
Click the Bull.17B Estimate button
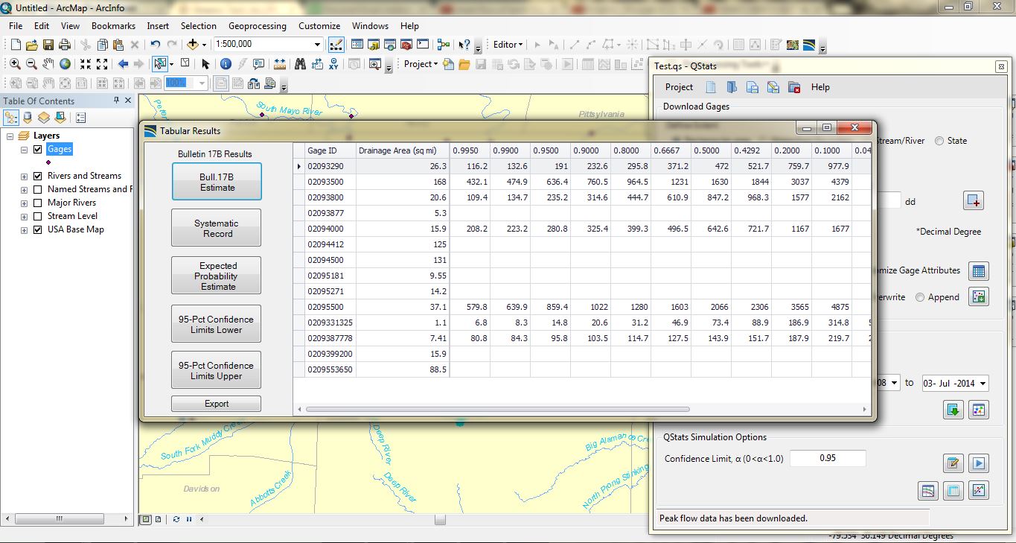pos(216,181)
